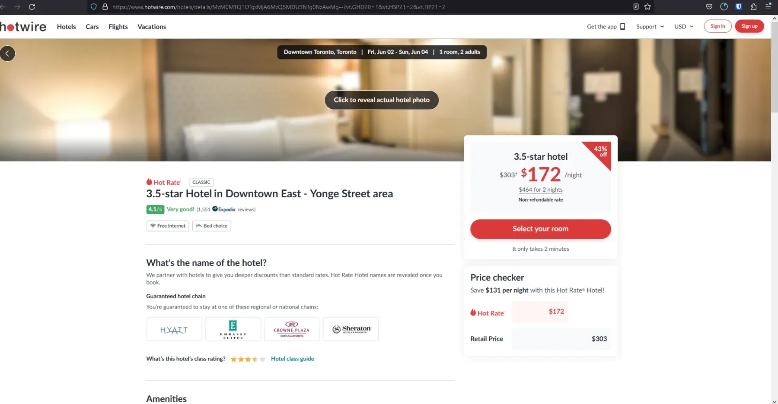Open reader view icon in address bar

[x=636, y=7]
